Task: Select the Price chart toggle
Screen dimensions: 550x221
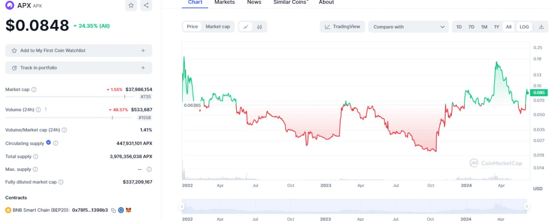Action: coord(192,27)
